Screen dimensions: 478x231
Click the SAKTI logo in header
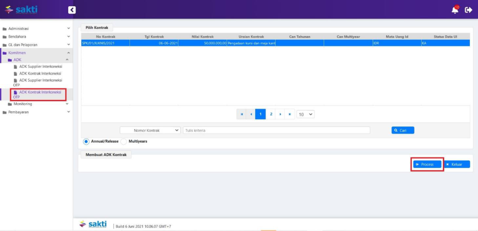coord(21,10)
